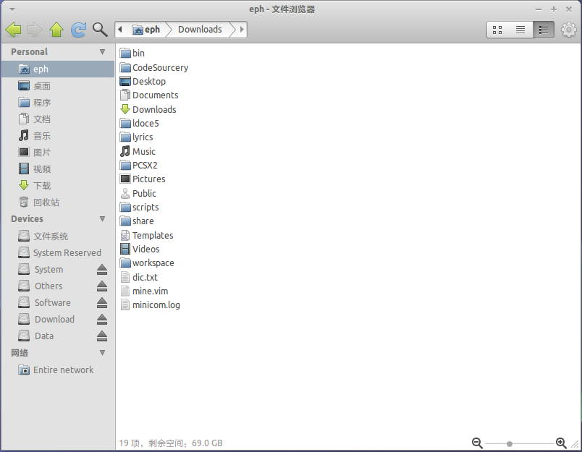Select the Pictures folder icon
Viewport: 582px width, 452px height.
click(125, 179)
